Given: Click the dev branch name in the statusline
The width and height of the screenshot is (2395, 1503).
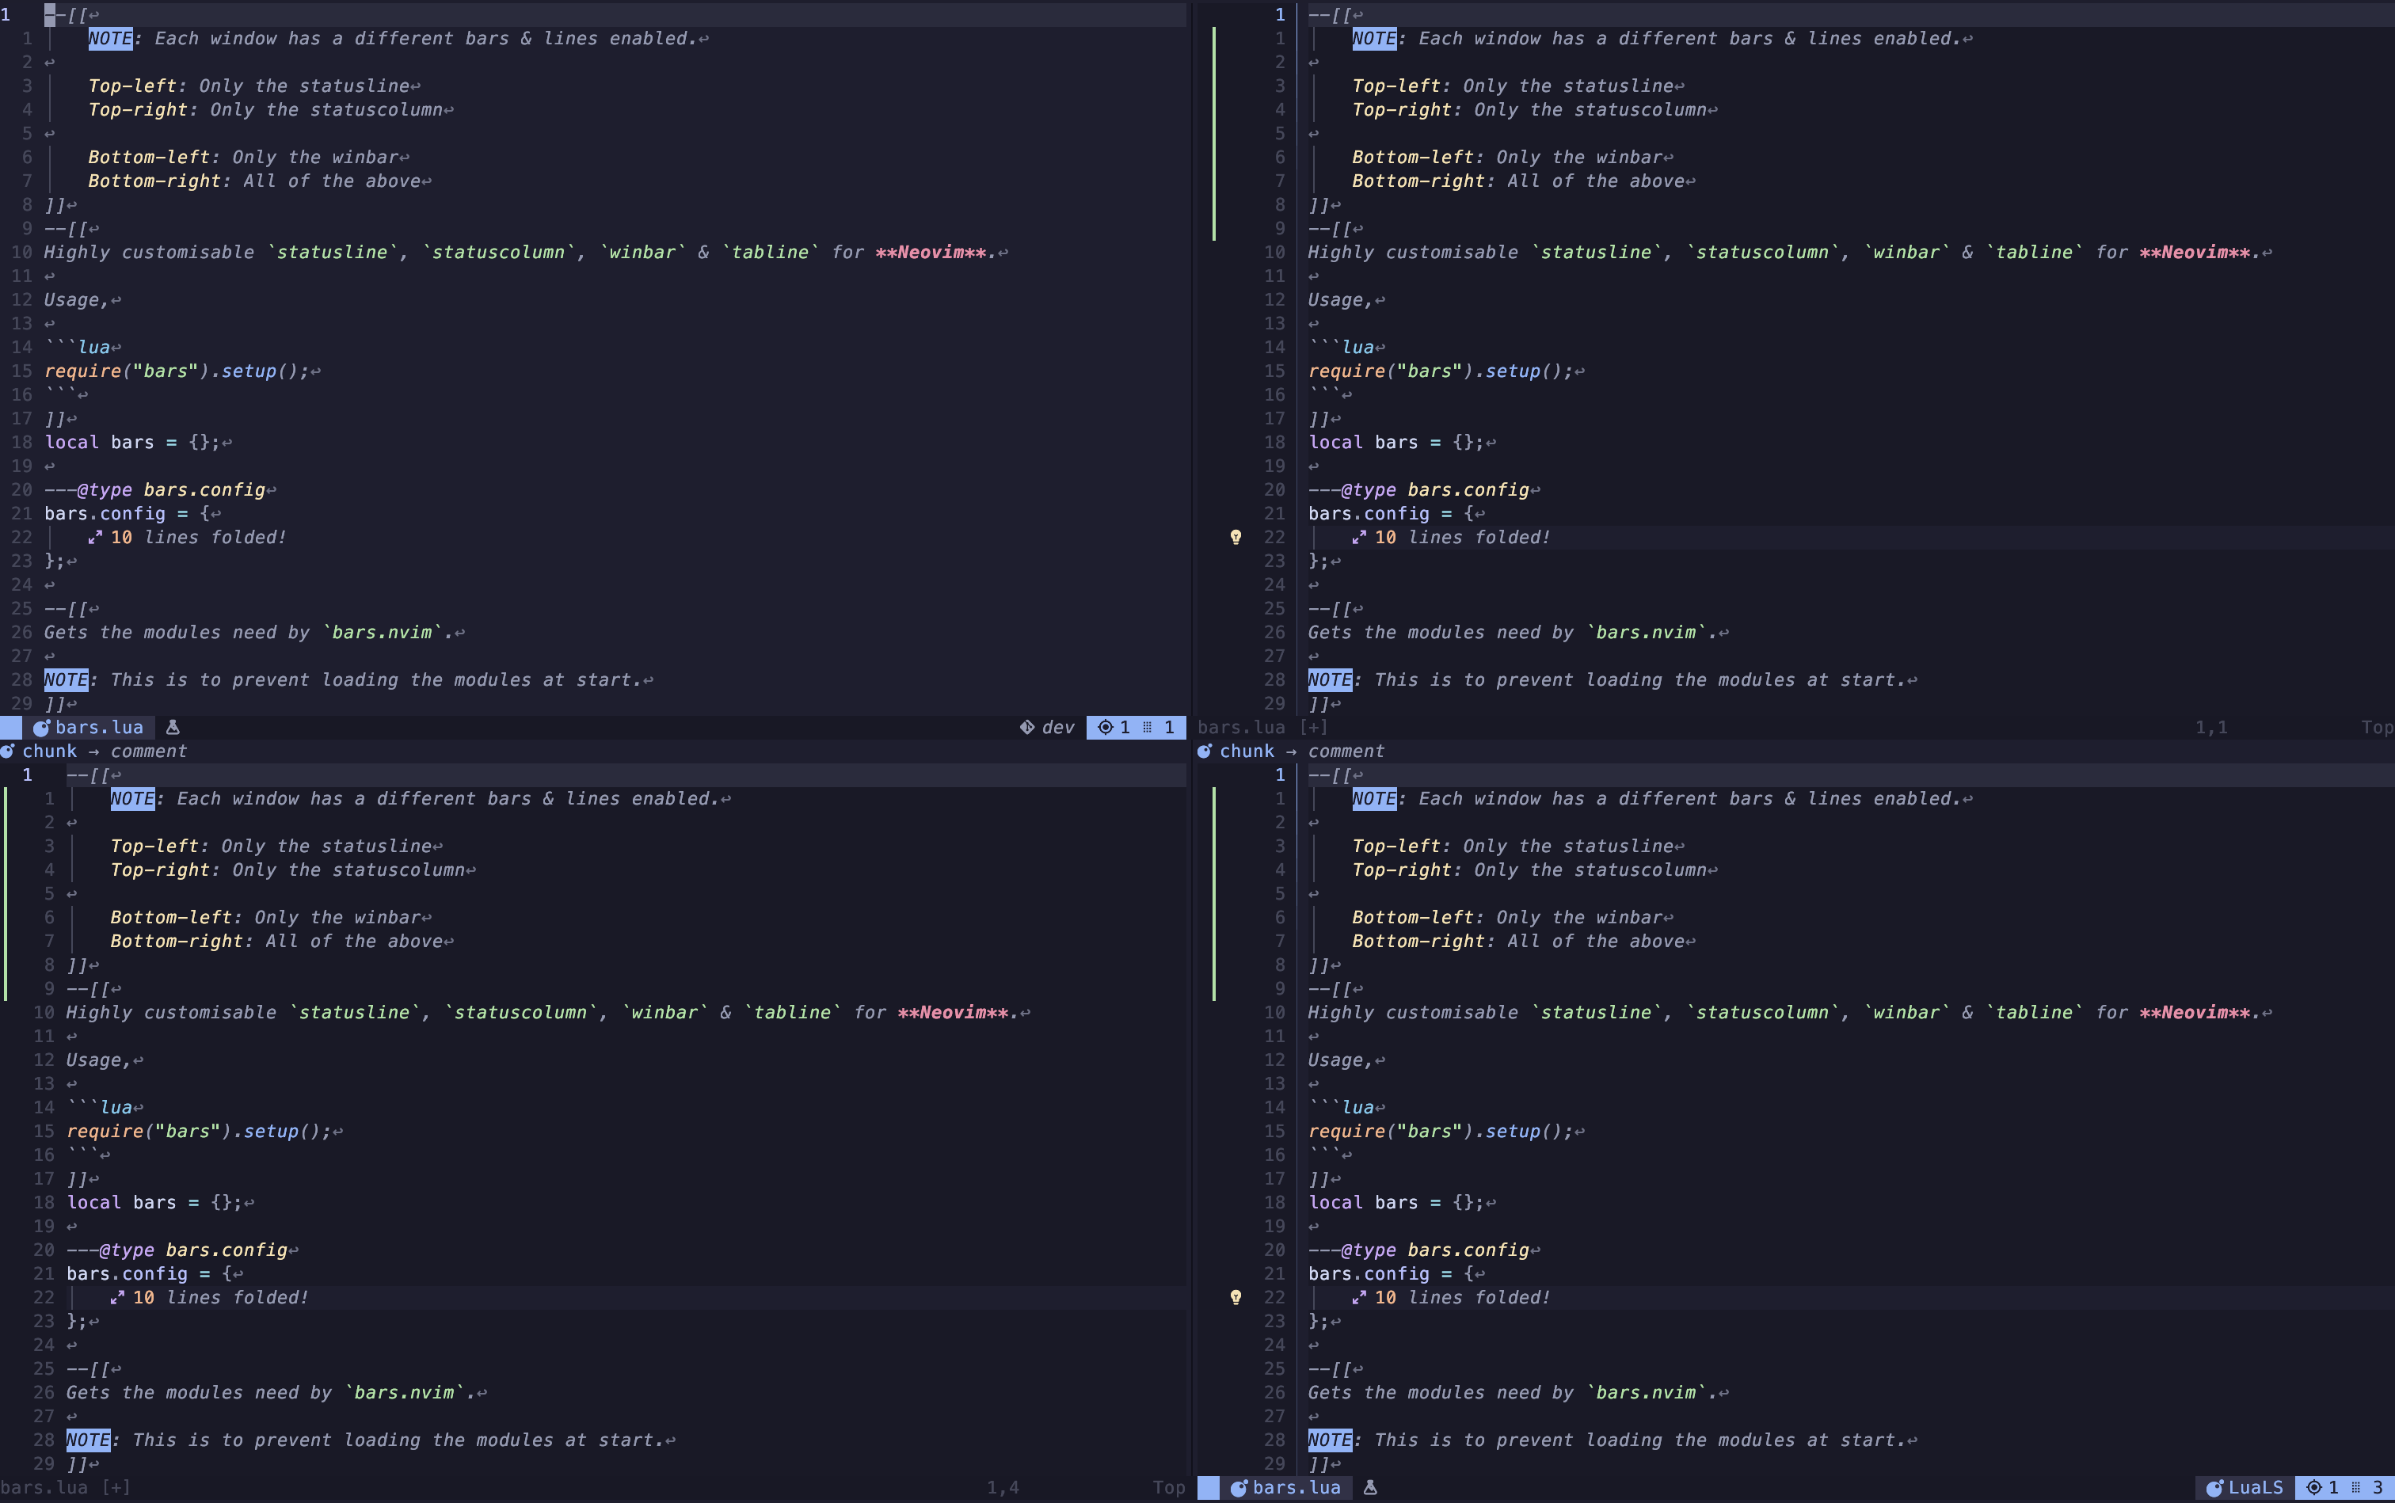Looking at the screenshot, I should (1058, 728).
